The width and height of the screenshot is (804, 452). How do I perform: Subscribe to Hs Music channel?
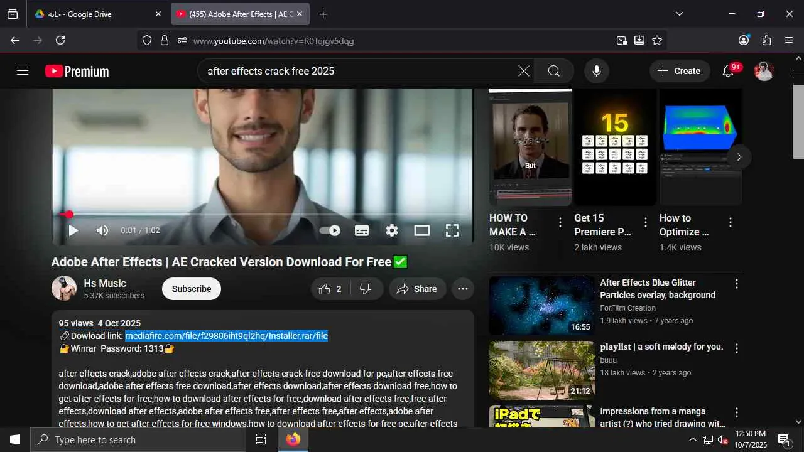point(192,289)
